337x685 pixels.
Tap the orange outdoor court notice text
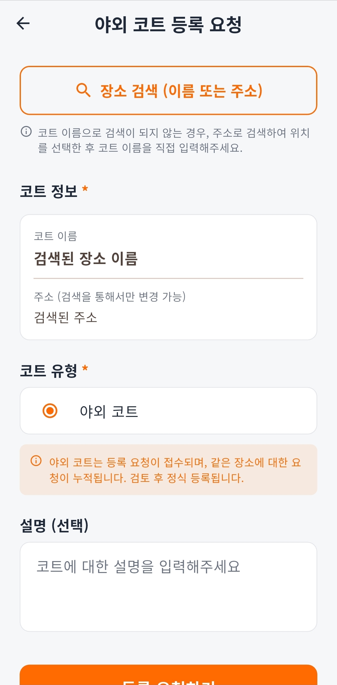pyautogui.click(x=175, y=470)
